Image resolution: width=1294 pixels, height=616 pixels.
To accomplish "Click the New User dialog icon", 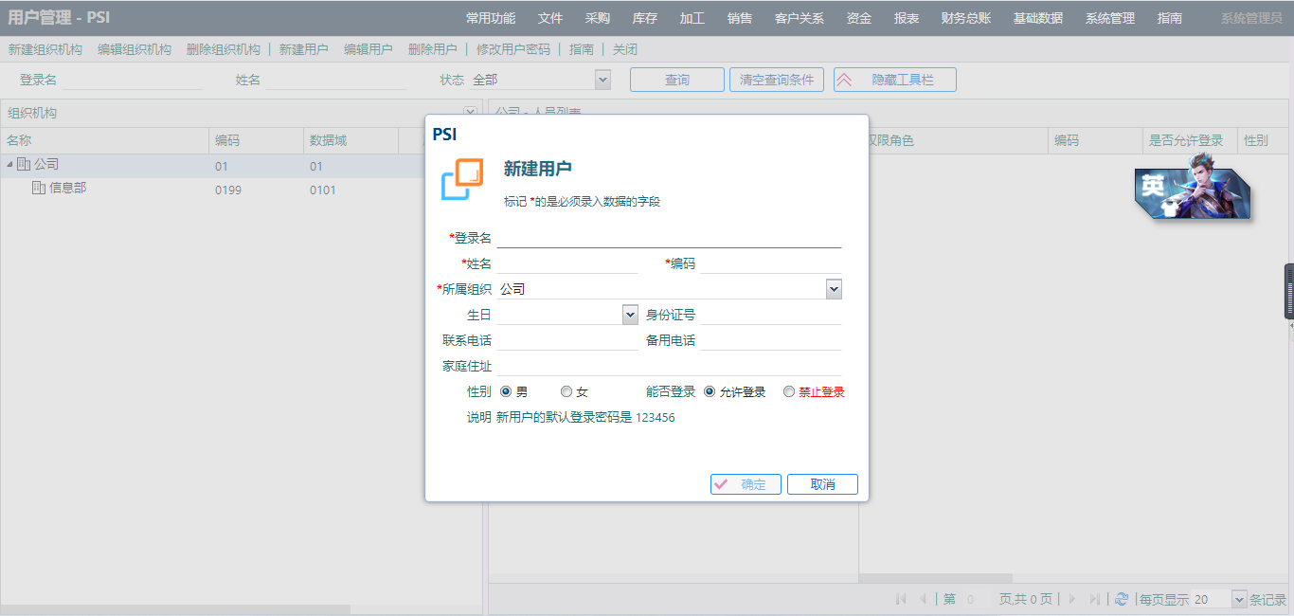I will (x=462, y=179).
